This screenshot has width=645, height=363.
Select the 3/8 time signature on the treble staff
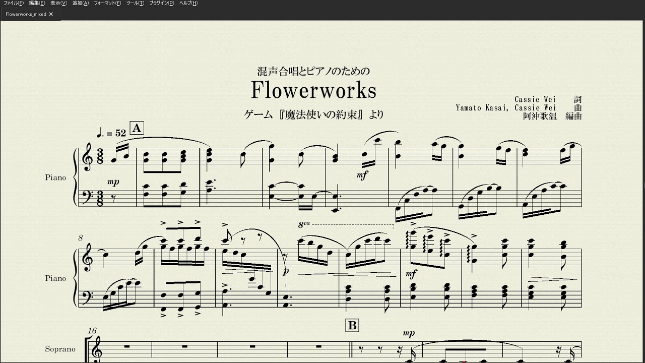pos(100,157)
